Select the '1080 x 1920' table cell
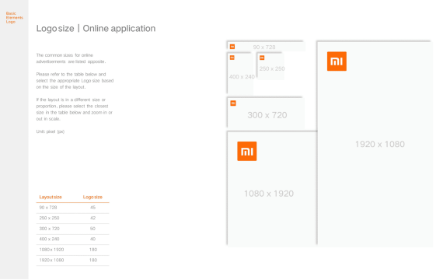This screenshot has width=443, height=280. [51, 250]
